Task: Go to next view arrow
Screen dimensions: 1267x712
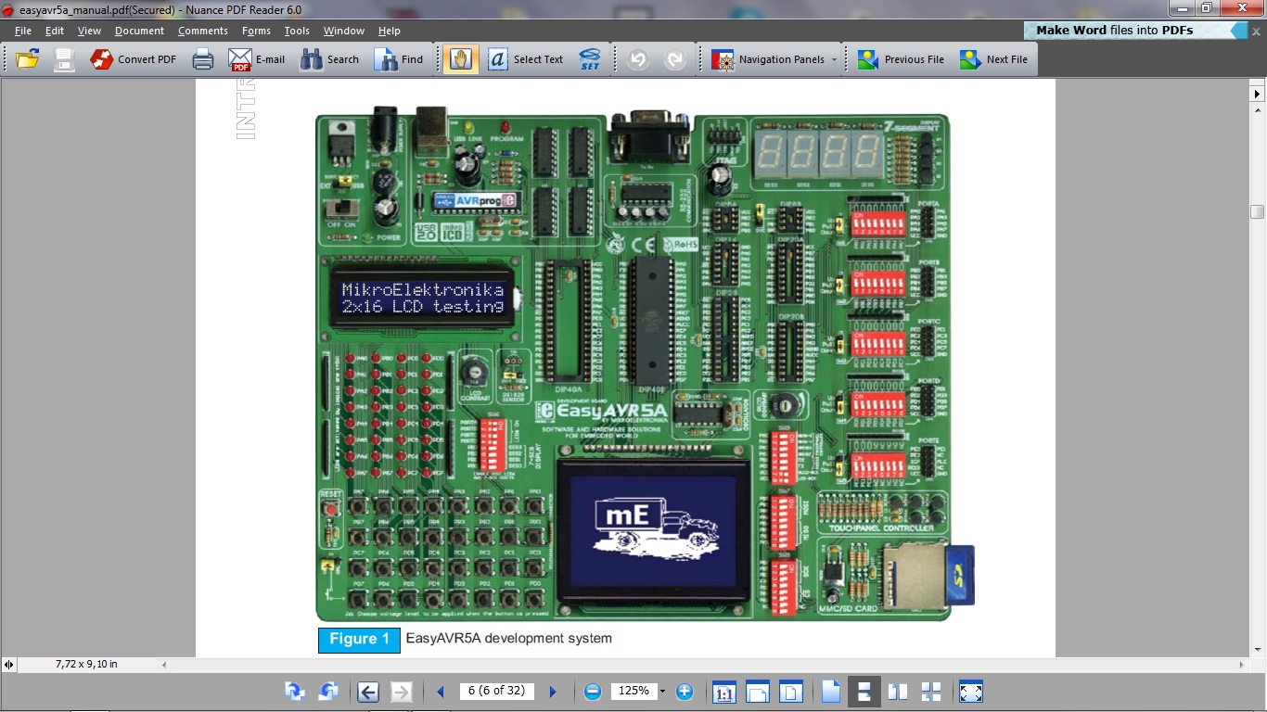Action: [x=401, y=692]
